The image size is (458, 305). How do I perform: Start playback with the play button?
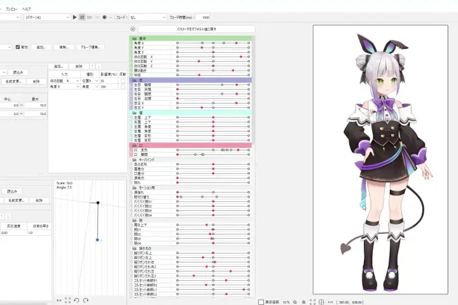pyautogui.click(x=75, y=18)
